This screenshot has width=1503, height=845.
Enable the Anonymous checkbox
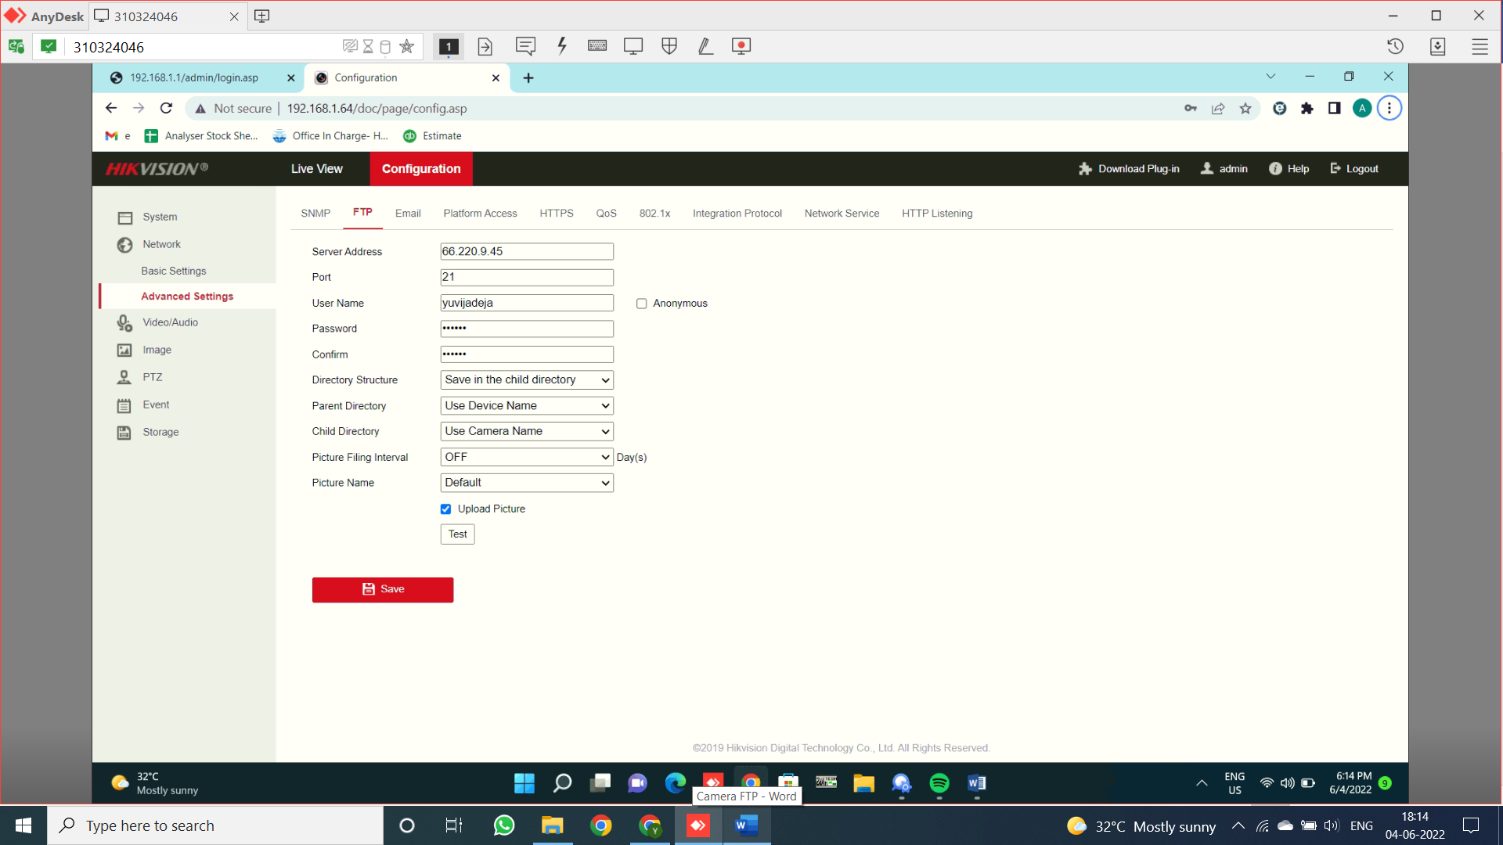coord(641,304)
